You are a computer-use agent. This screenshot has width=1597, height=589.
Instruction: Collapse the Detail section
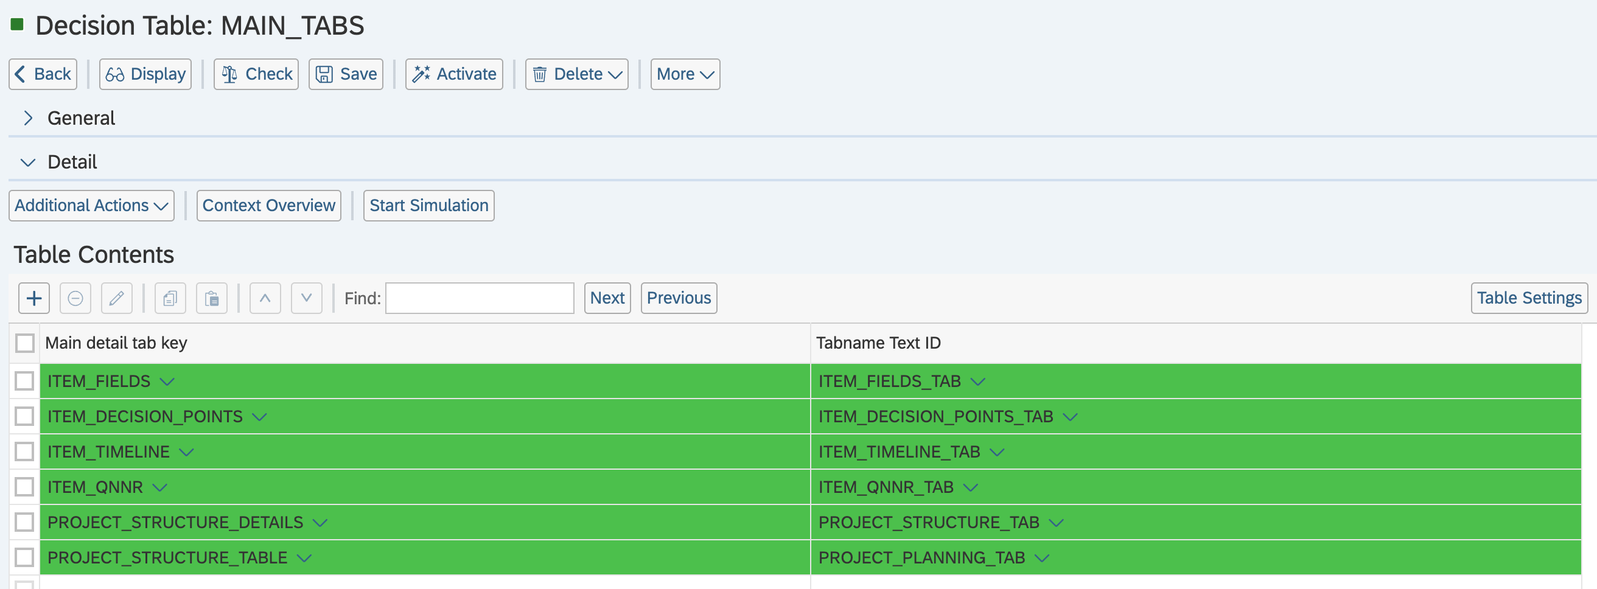28,162
